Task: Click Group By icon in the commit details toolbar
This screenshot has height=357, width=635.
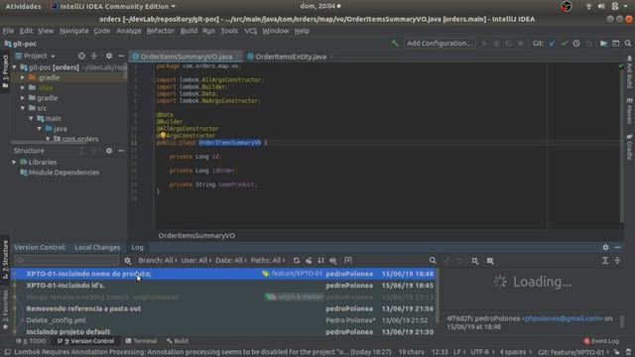Action: 475,261
